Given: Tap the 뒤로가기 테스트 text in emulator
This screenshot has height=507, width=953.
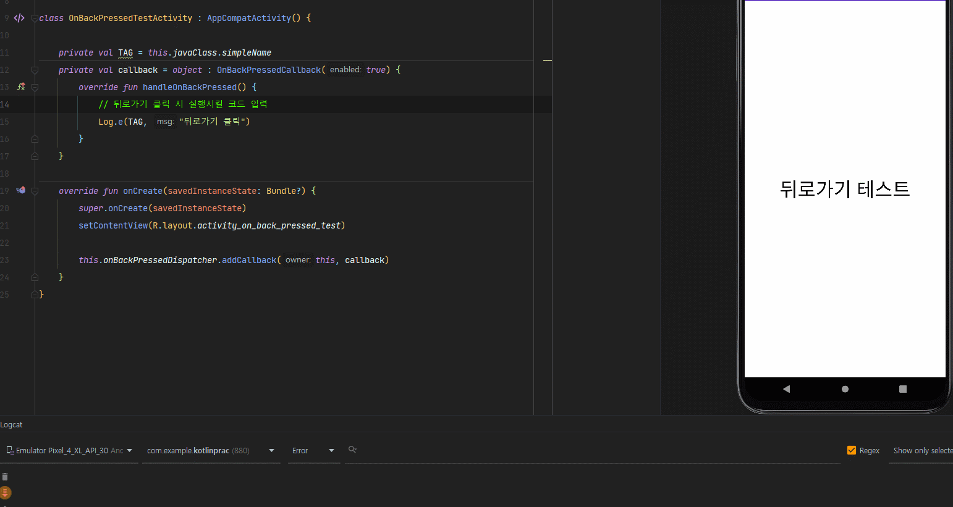Looking at the screenshot, I should click(845, 188).
